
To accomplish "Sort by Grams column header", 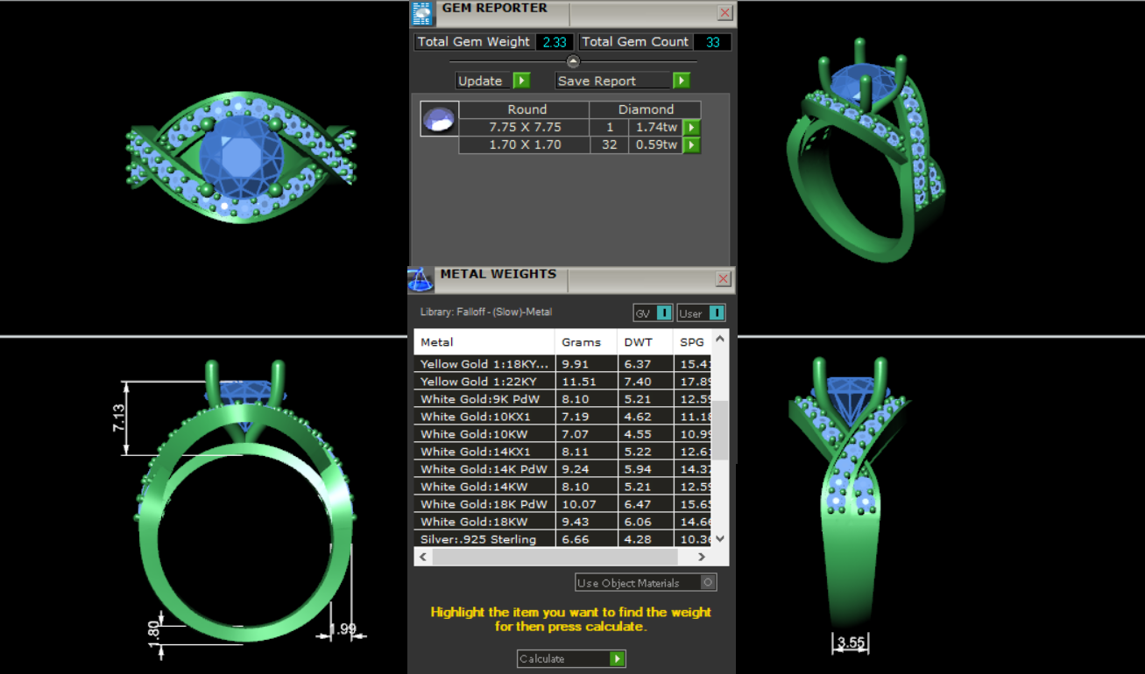I will [582, 342].
